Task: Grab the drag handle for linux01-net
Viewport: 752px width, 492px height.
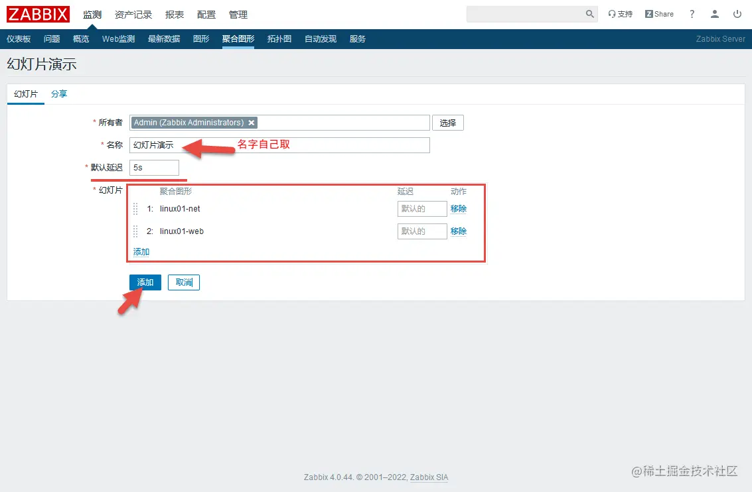Action: click(x=135, y=208)
